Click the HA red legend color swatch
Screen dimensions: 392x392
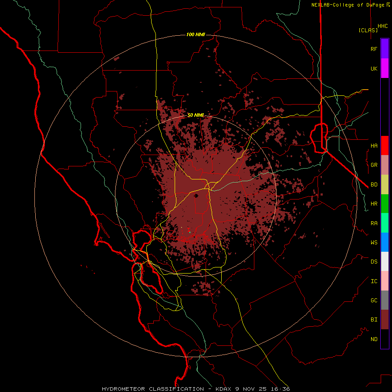point(385,145)
